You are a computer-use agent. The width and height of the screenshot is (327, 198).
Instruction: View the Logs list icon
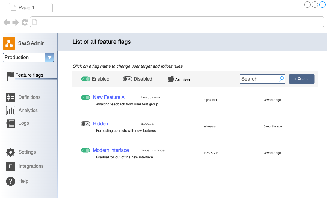[x=10, y=123]
